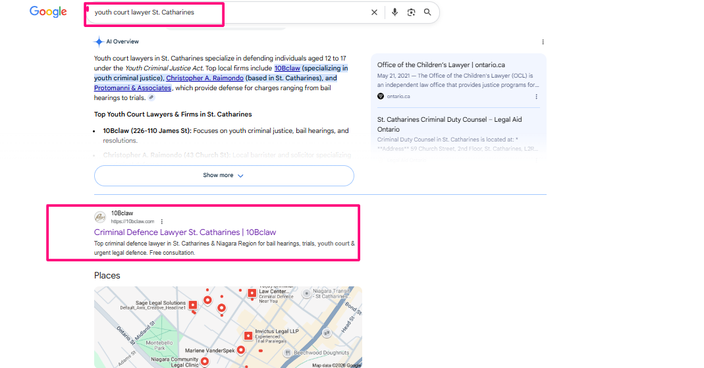This screenshot has width=704, height=368.
Task: Open Office of the Children's Lawyer card
Action: click(458, 80)
